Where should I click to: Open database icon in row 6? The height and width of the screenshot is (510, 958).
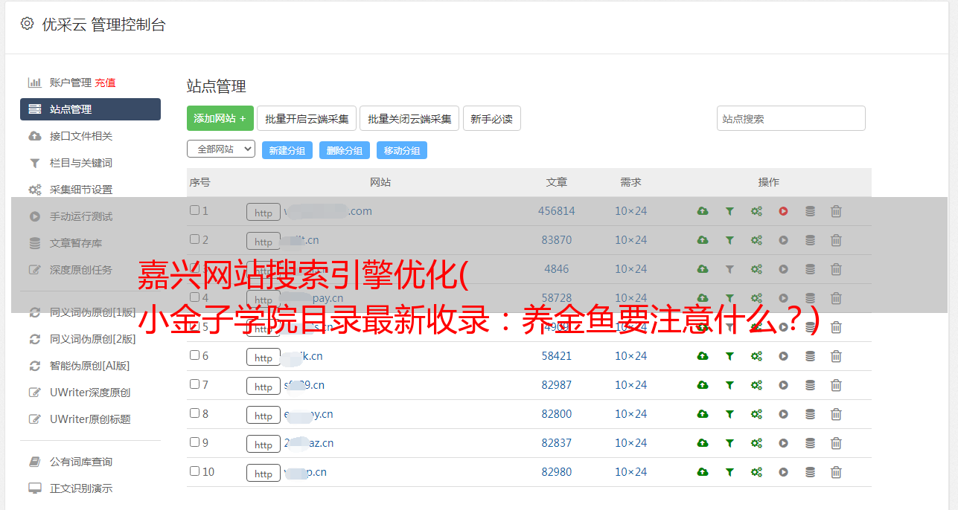tap(810, 356)
